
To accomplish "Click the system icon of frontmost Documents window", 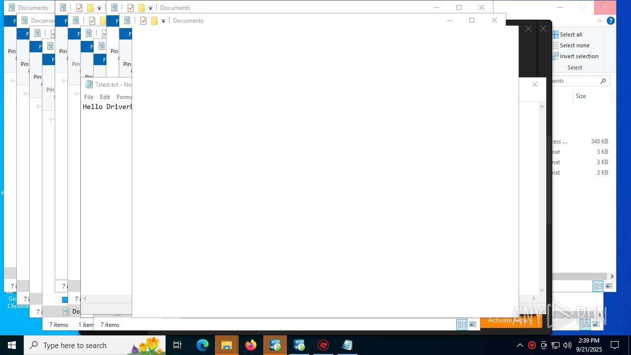I will point(127,21).
